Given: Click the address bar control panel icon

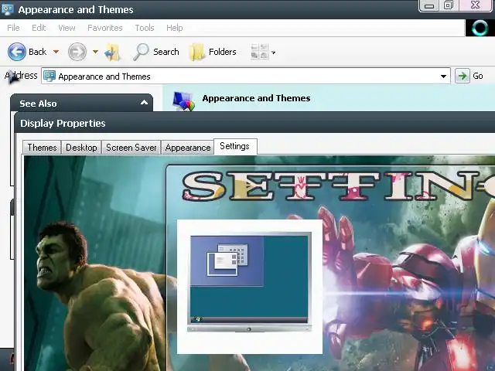Looking at the screenshot, I should coord(49,76).
